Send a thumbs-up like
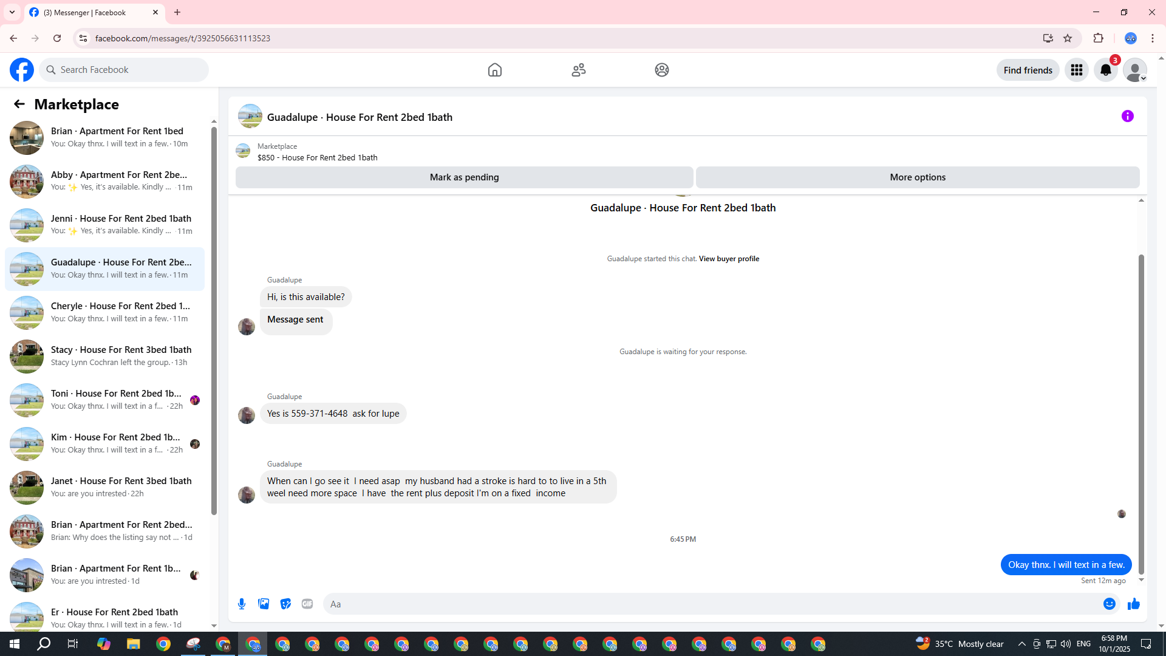Screen dimensions: 1166x656 coord(1134,604)
